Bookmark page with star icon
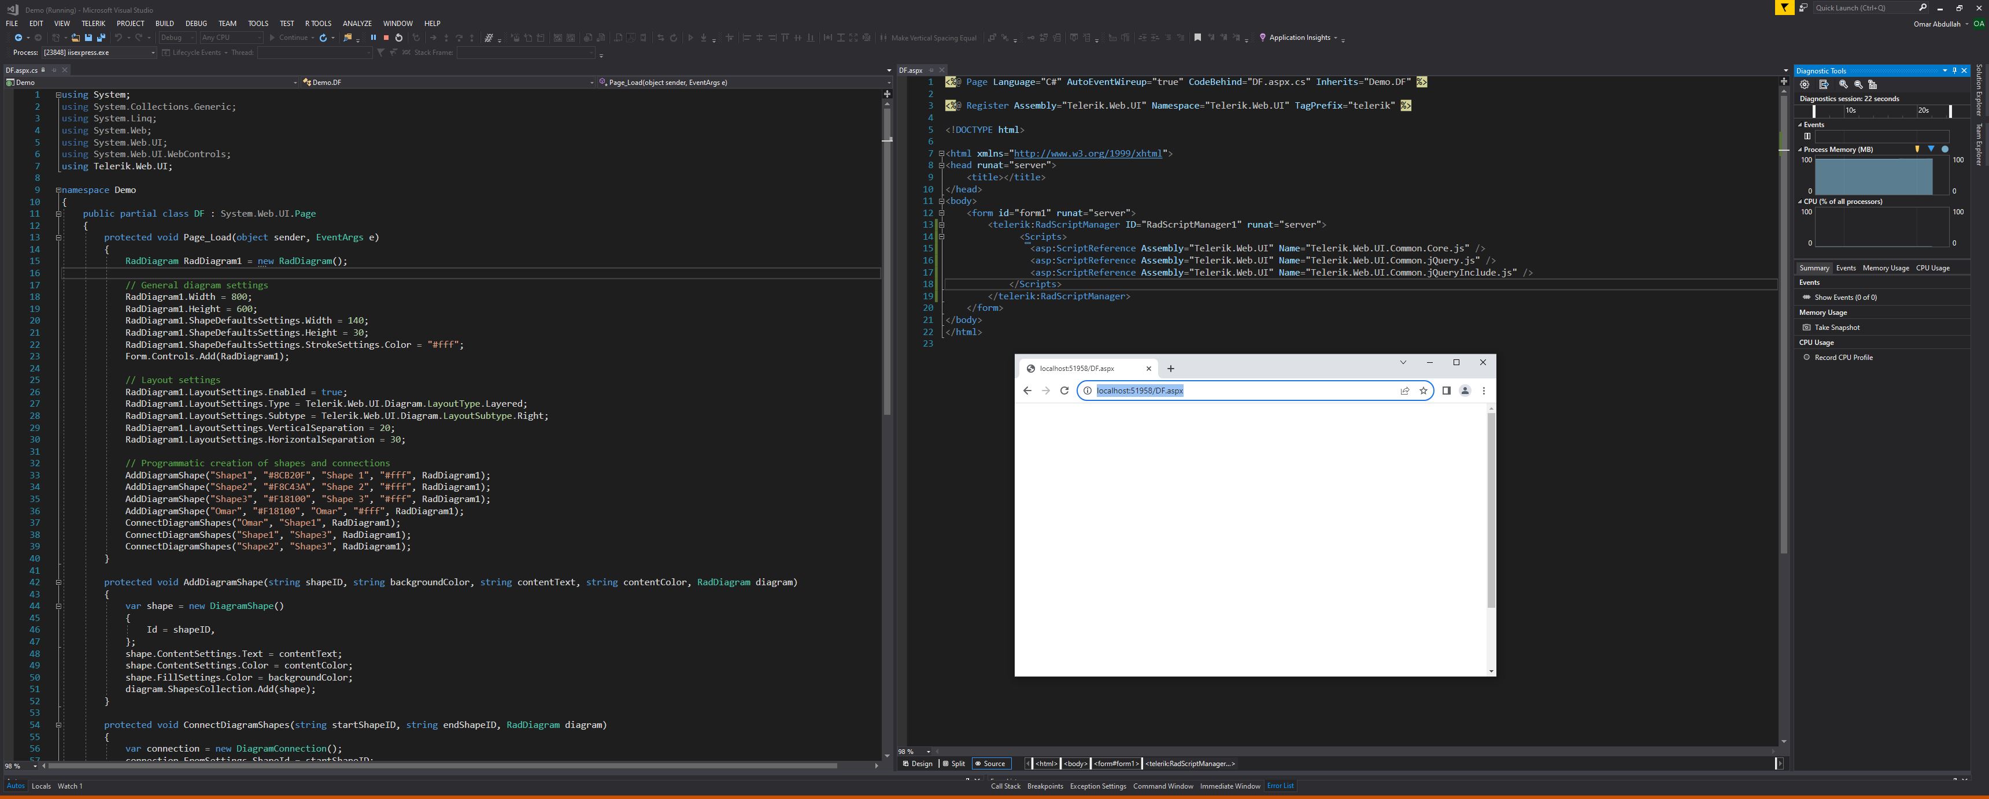 click(1423, 390)
